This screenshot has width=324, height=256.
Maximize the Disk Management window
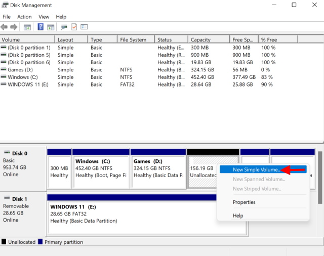pos(294,5)
